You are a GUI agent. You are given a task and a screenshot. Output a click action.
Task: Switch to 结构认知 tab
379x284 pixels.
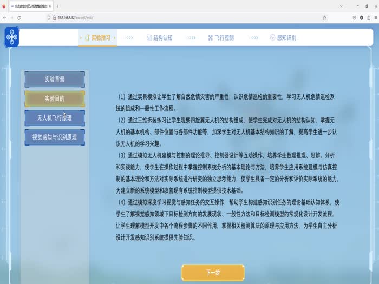pyautogui.click(x=159, y=38)
